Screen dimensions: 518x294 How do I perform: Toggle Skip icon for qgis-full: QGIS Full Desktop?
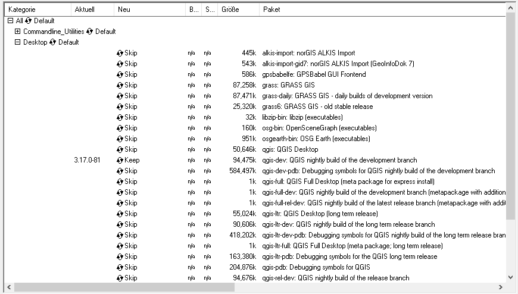coord(120,182)
